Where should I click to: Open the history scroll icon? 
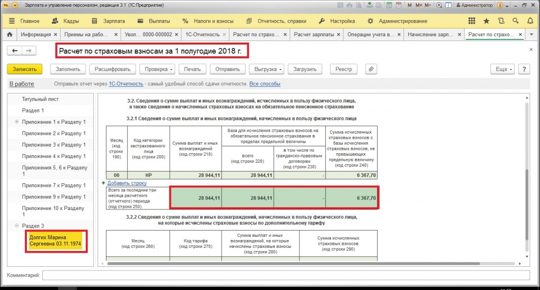[501, 21]
